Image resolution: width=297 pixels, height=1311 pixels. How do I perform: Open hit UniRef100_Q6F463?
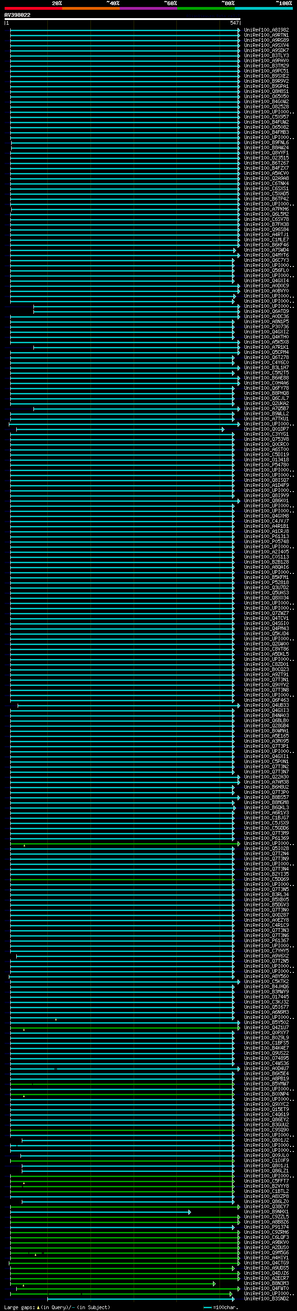point(266,700)
